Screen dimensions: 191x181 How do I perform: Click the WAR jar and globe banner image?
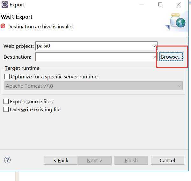(176, 21)
